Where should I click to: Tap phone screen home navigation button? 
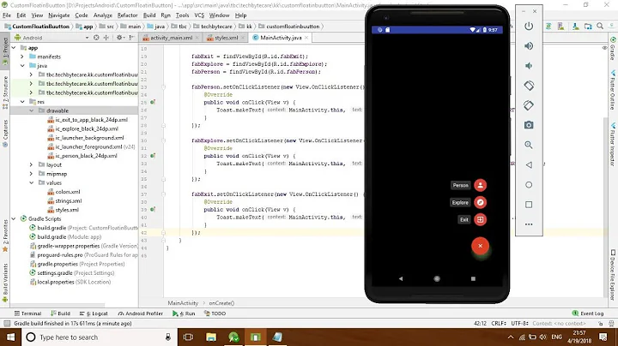click(x=437, y=278)
